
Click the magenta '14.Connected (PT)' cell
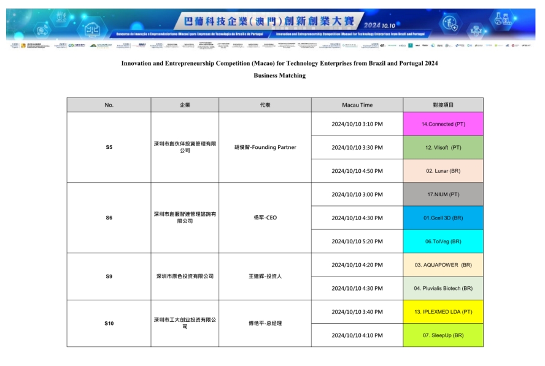coord(443,124)
